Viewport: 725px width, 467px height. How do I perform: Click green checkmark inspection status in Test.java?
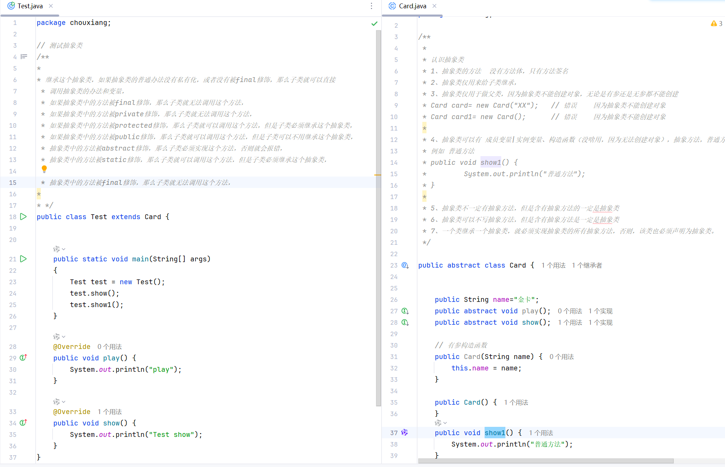tap(374, 24)
